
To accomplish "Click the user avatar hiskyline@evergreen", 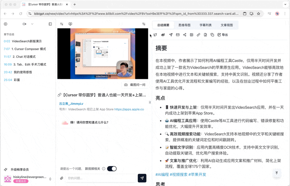I will [x=8, y=179].
